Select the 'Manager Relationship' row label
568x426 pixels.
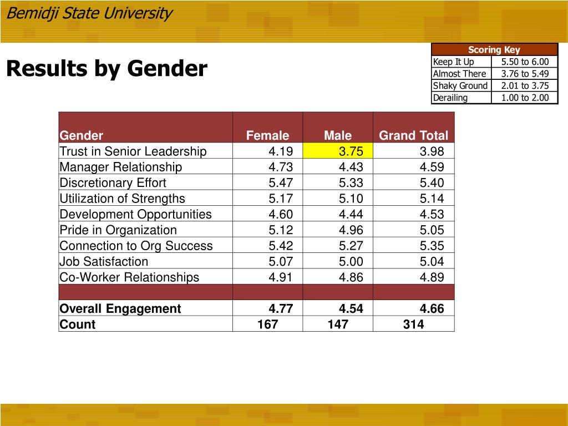pos(120,167)
